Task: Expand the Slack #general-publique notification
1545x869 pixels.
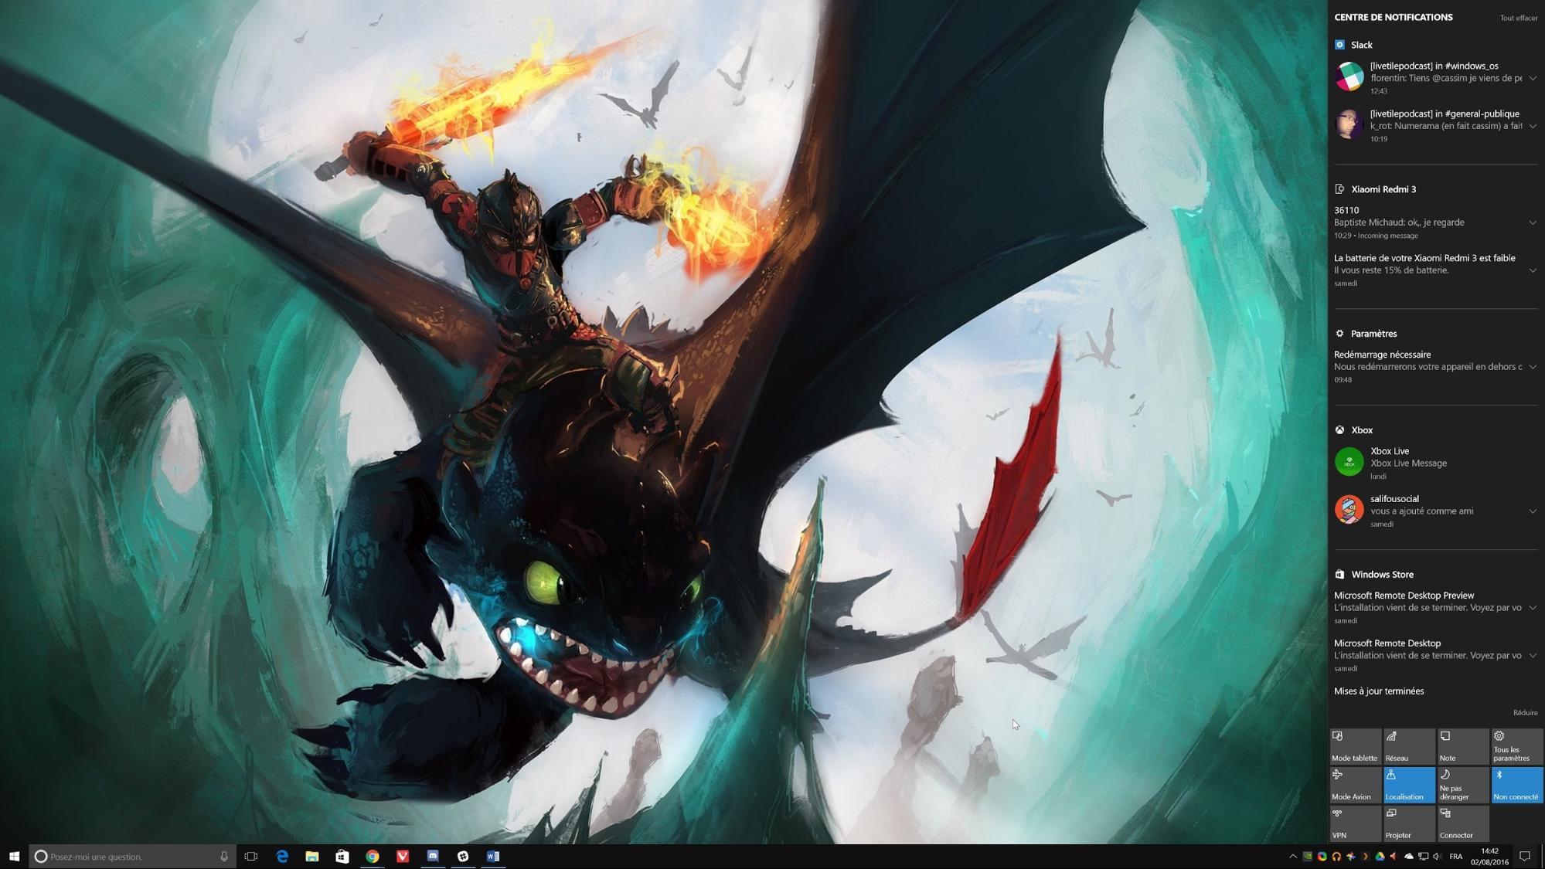Action: click(1533, 126)
